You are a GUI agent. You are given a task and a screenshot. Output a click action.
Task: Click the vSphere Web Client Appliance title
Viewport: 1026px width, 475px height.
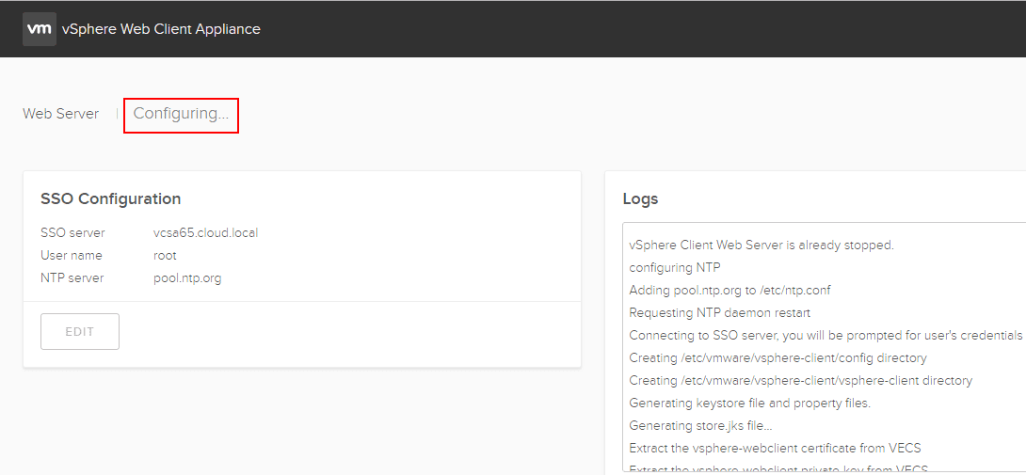161,29
